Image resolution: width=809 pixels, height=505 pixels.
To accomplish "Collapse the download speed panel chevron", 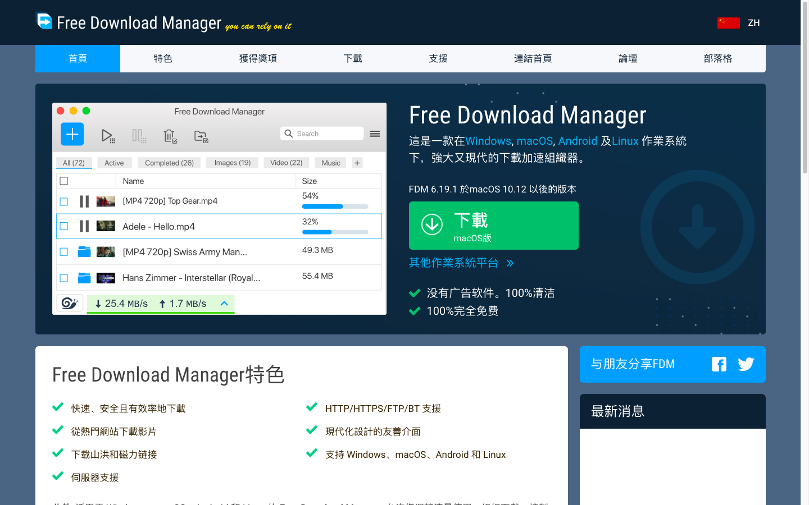I will 224,303.
